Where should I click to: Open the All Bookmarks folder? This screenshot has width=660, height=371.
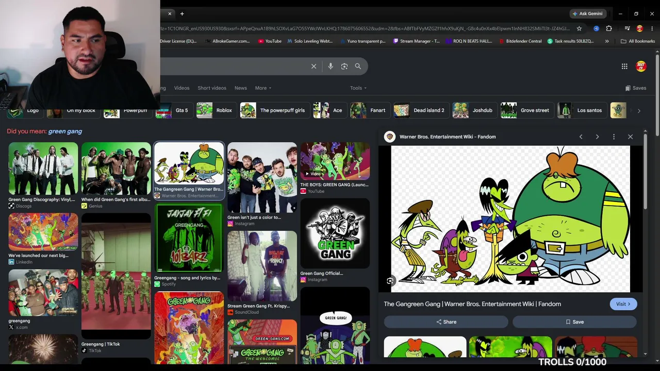click(638, 41)
